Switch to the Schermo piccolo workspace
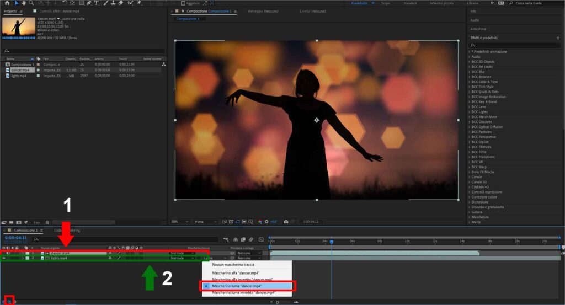The height and width of the screenshot is (305, 565). click(x=441, y=3)
